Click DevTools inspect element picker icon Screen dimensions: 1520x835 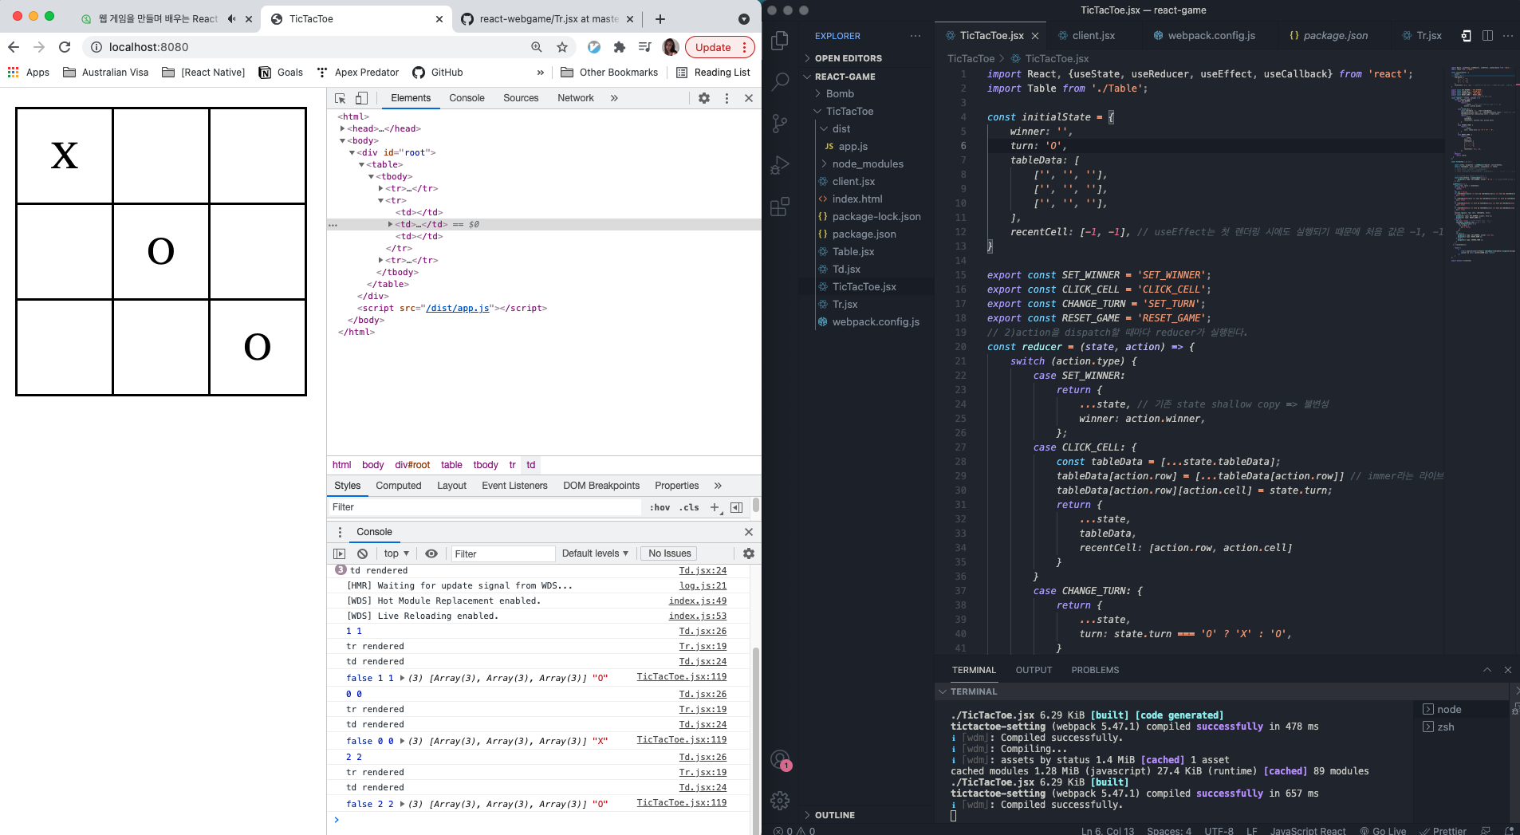coord(340,98)
